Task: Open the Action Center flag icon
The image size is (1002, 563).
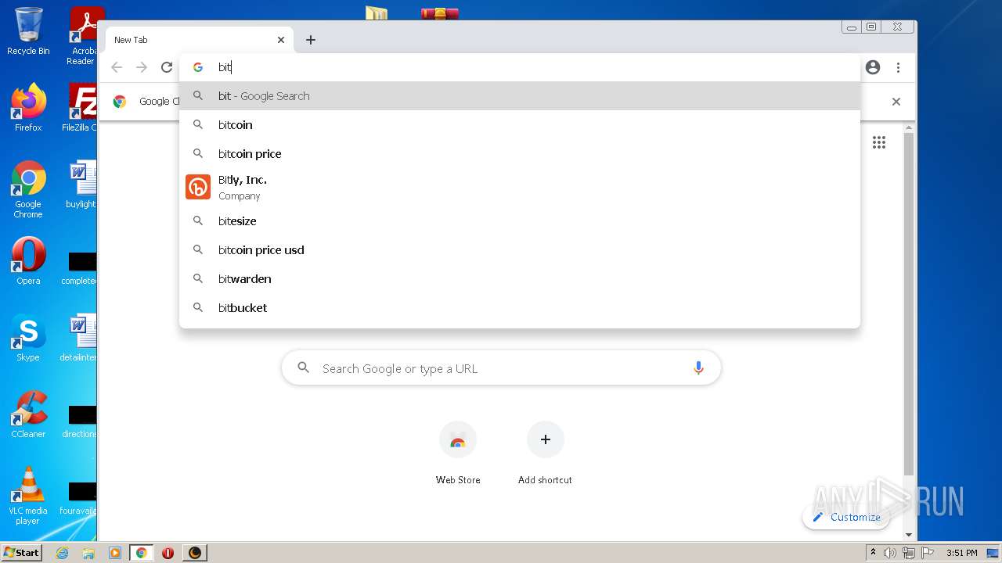Action: click(927, 553)
